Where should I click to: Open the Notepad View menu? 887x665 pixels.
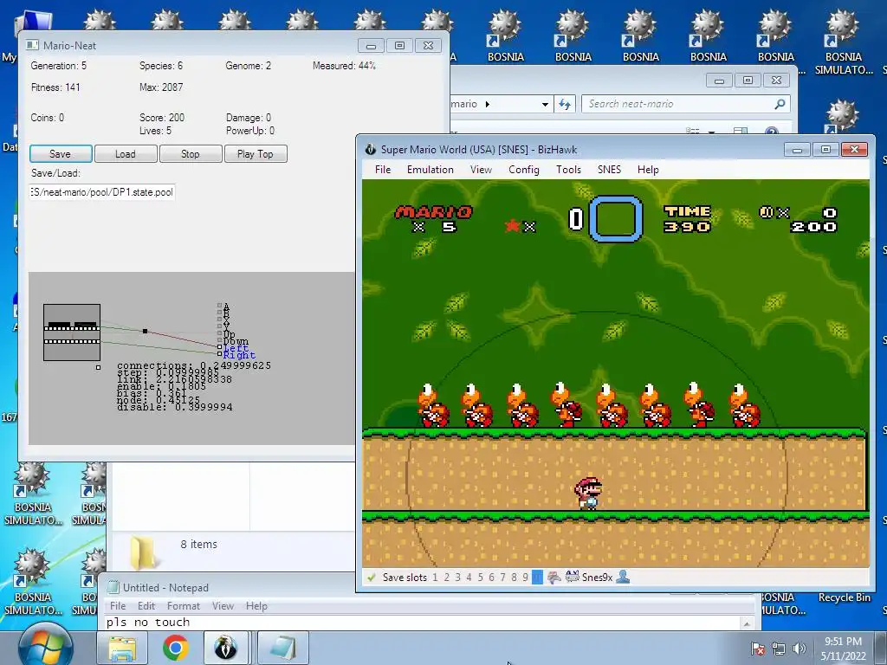223,605
